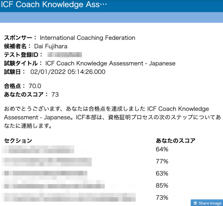The image size is (223, 206).
Task: Select the 63% section score
Action: [162, 173]
